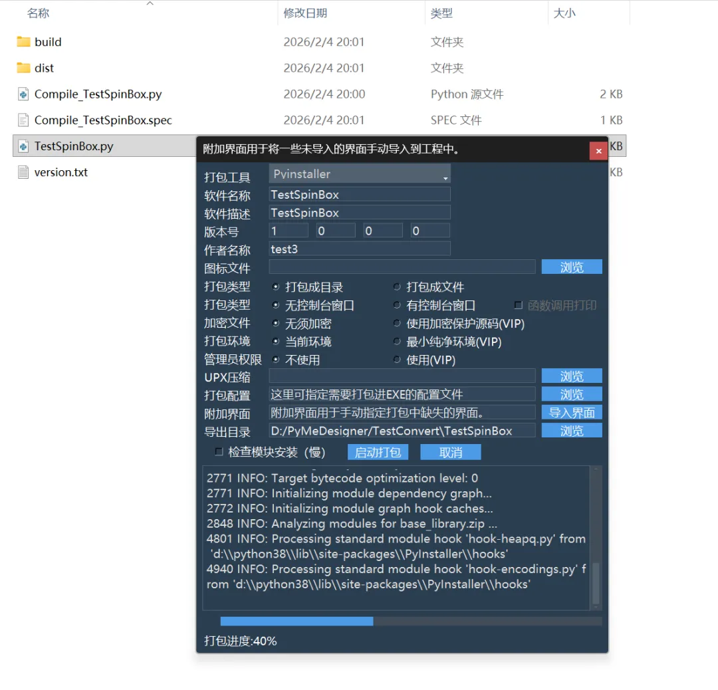Click 浏览 button for 打包配置
The width and height of the screenshot is (718, 690).
[x=572, y=394]
